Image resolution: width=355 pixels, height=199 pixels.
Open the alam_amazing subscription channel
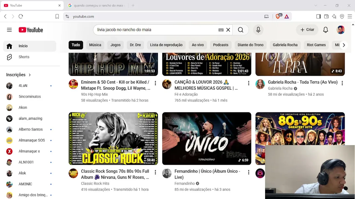click(x=30, y=119)
